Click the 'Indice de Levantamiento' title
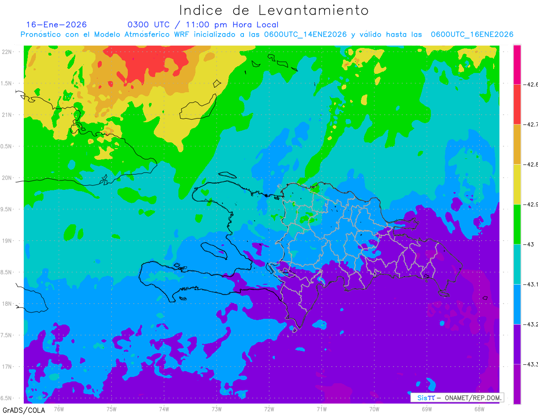538x415 pixels. (x=274, y=10)
